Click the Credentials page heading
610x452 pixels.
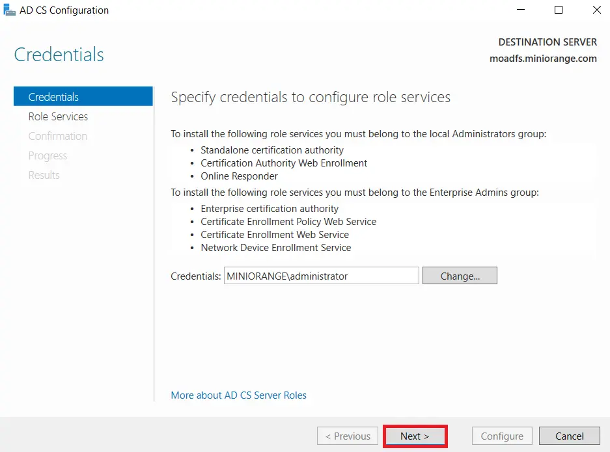pos(59,55)
